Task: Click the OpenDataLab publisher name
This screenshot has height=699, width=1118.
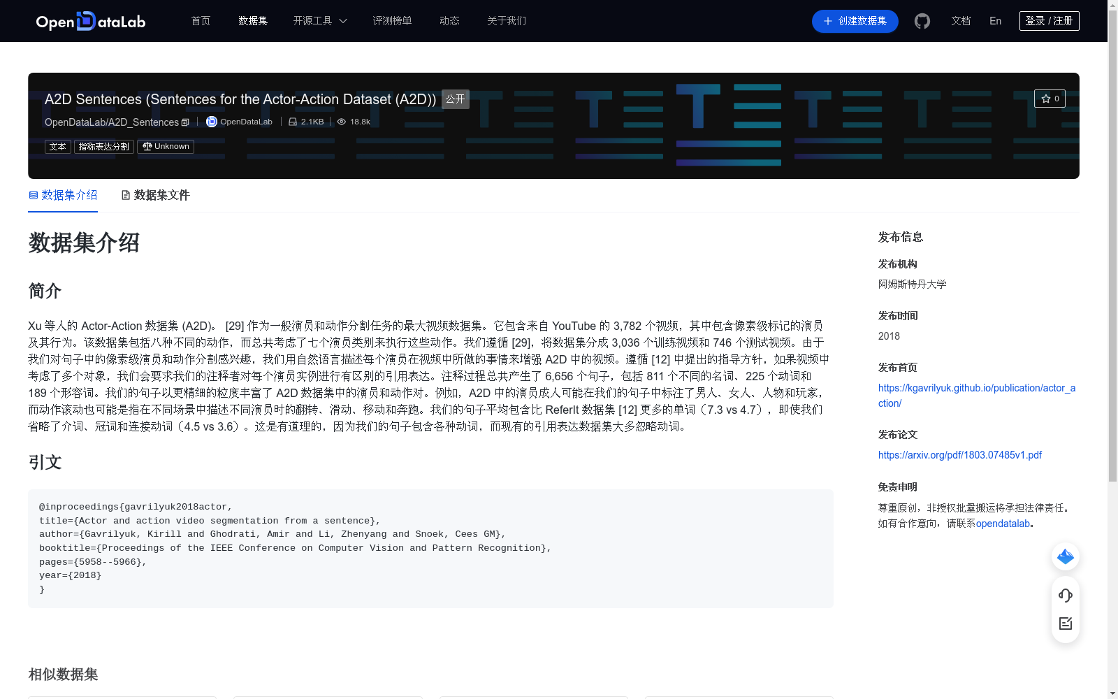Action: point(246,122)
